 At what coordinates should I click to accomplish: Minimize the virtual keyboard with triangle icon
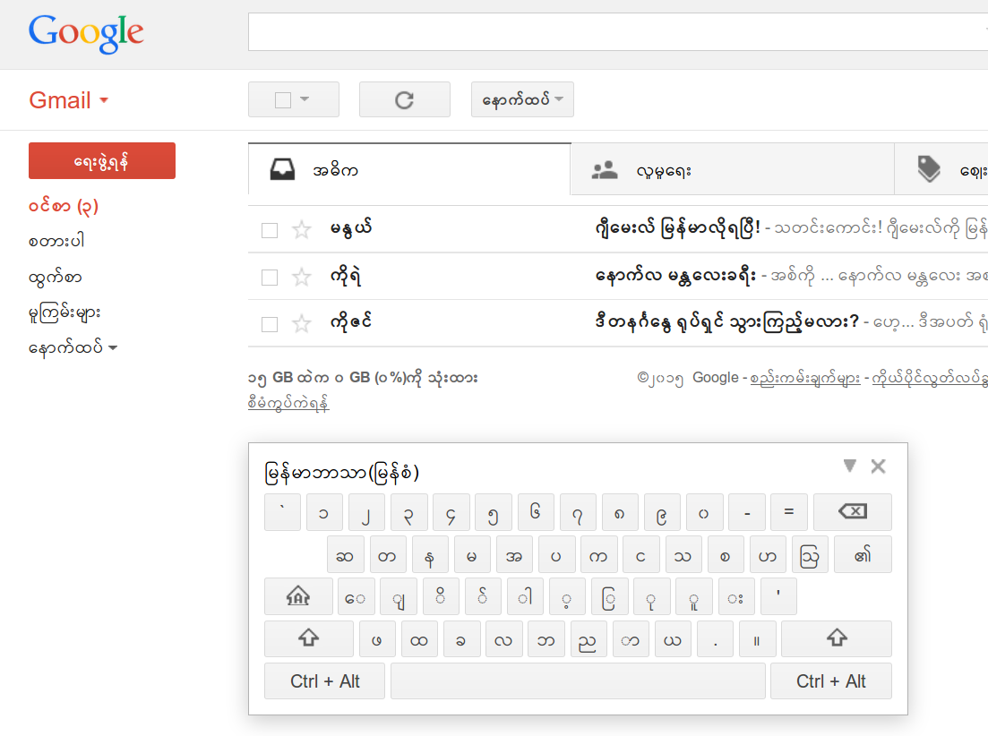[849, 466]
